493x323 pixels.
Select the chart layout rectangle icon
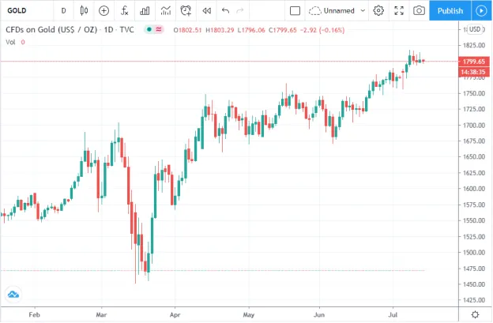pyautogui.click(x=295, y=11)
